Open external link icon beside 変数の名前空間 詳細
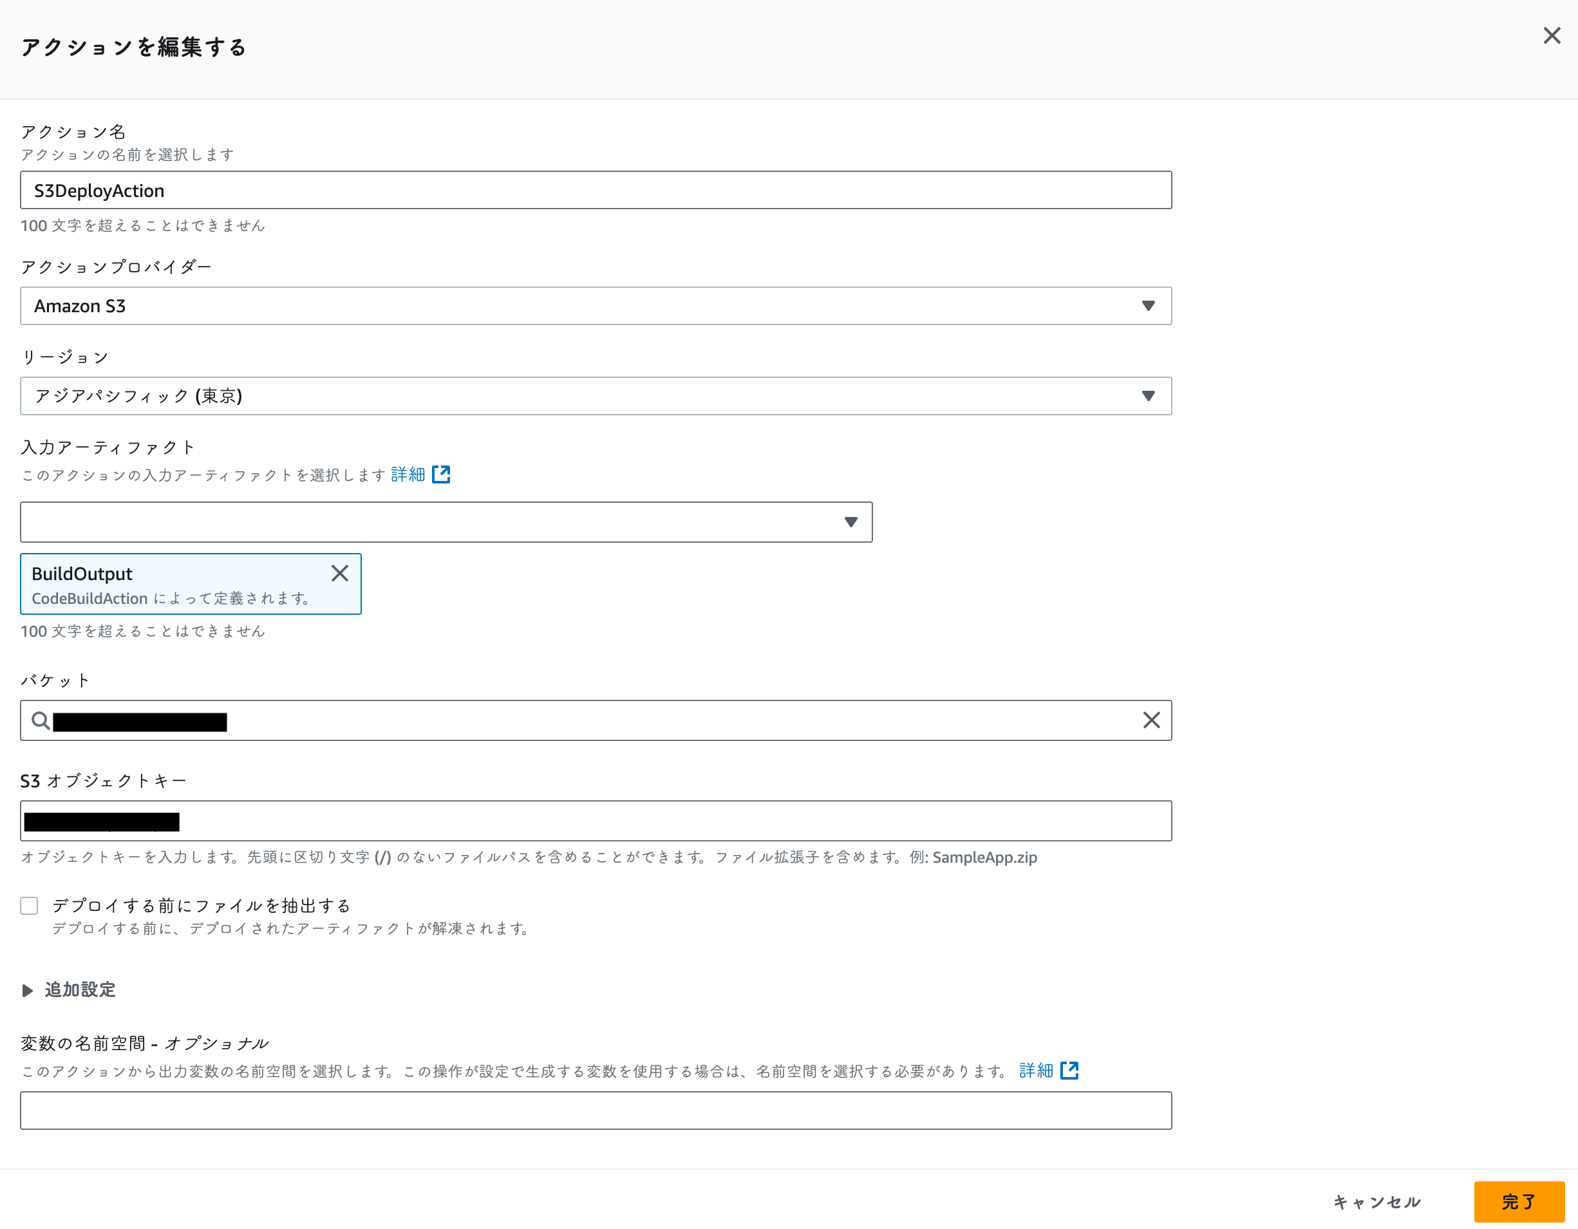The width and height of the screenshot is (1578, 1229). coord(1070,1070)
